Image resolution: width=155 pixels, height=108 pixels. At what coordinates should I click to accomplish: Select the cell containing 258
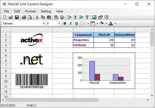pyautogui.click(x=104, y=40)
